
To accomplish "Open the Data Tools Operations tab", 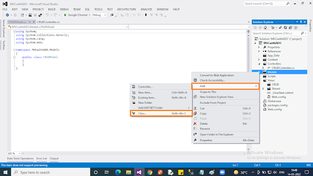I will [x=21, y=158].
